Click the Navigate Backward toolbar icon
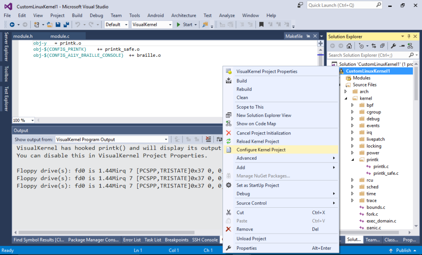Viewport: 422px width, 255px height. pyautogui.click(x=13, y=24)
